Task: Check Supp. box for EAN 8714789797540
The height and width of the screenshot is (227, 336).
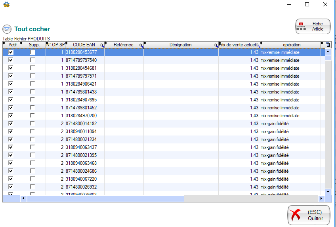Action: coord(32,60)
